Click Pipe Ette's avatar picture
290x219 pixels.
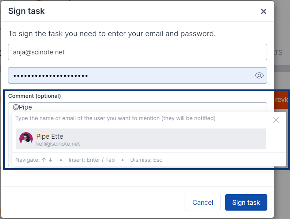pos(26,139)
